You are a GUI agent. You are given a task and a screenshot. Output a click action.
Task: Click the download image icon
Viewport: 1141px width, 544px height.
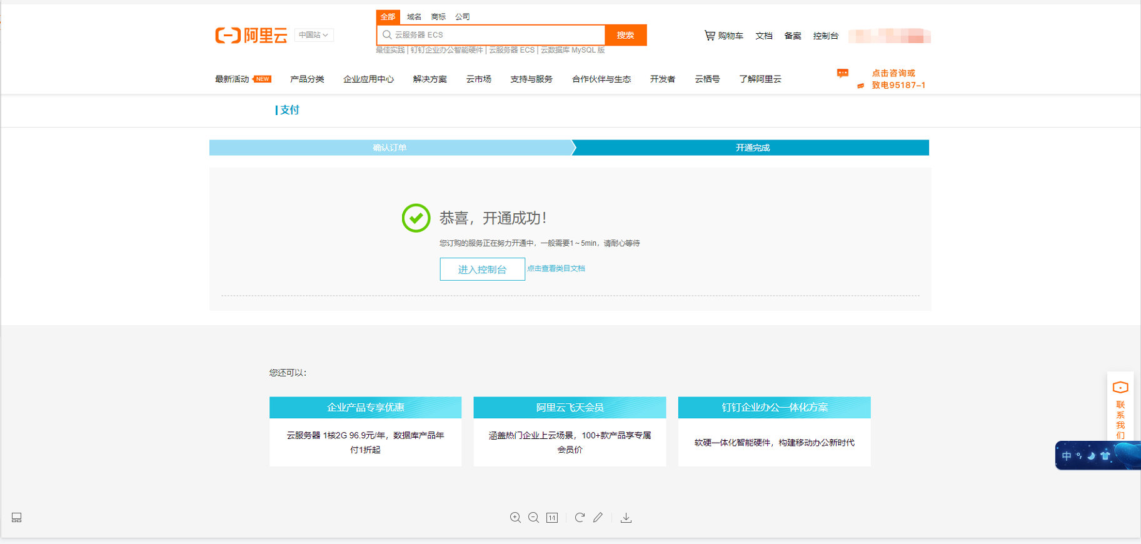click(x=626, y=518)
